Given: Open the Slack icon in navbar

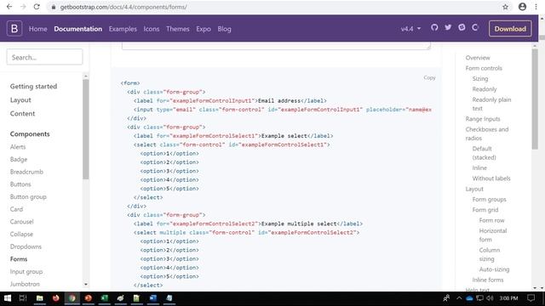Looking at the screenshot, I should click(x=462, y=27).
